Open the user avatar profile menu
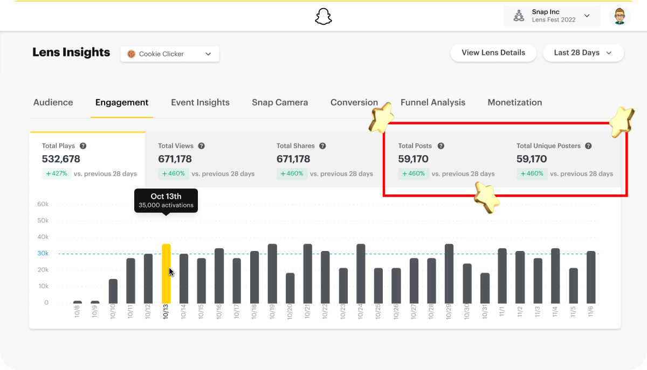Image resolution: width=647 pixels, height=370 pixels. (620, 16)
